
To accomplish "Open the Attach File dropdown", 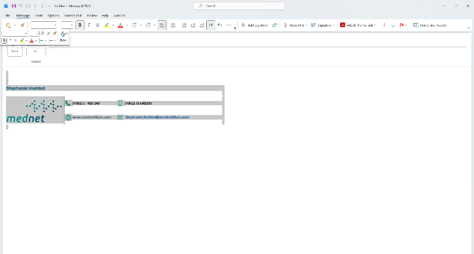I will click(x=294, y=25).
